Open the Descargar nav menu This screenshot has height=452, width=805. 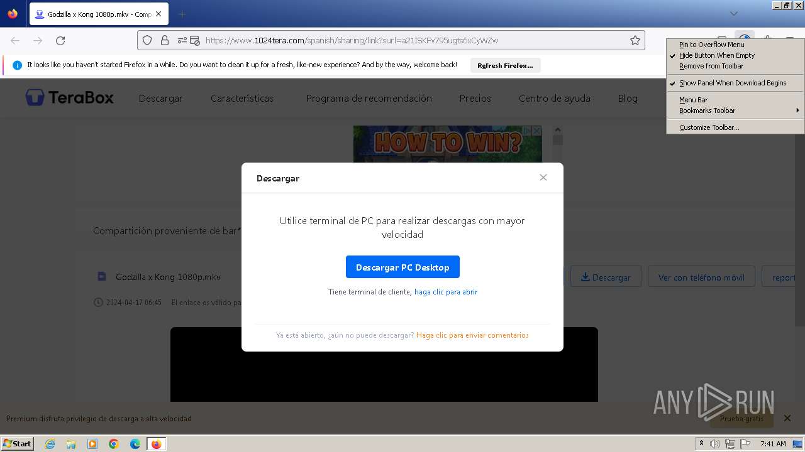[x=160, y=99]
